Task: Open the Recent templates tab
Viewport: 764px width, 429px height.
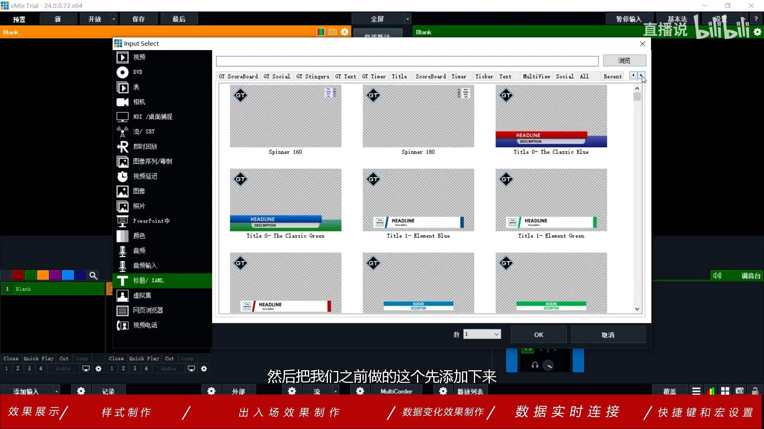Action: click(612, 76)
